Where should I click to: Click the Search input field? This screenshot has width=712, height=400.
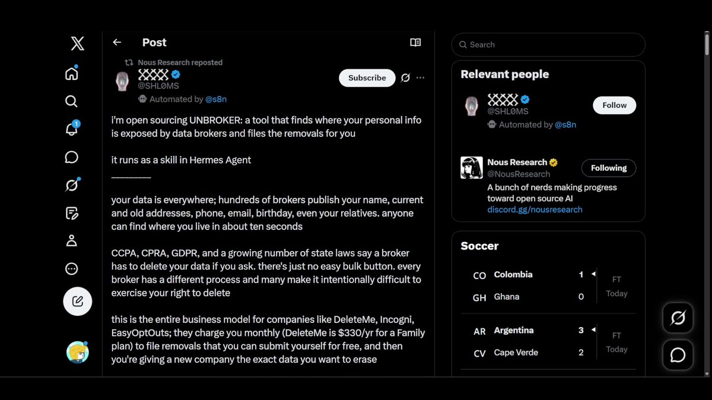click(548, 44)
